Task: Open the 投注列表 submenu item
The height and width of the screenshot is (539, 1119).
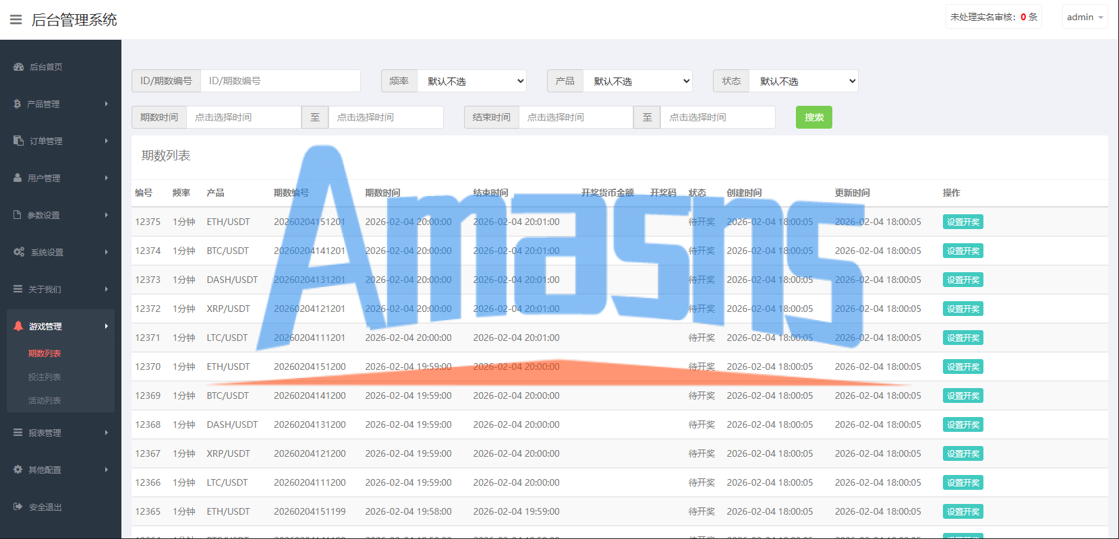Action: click(45, 377)
